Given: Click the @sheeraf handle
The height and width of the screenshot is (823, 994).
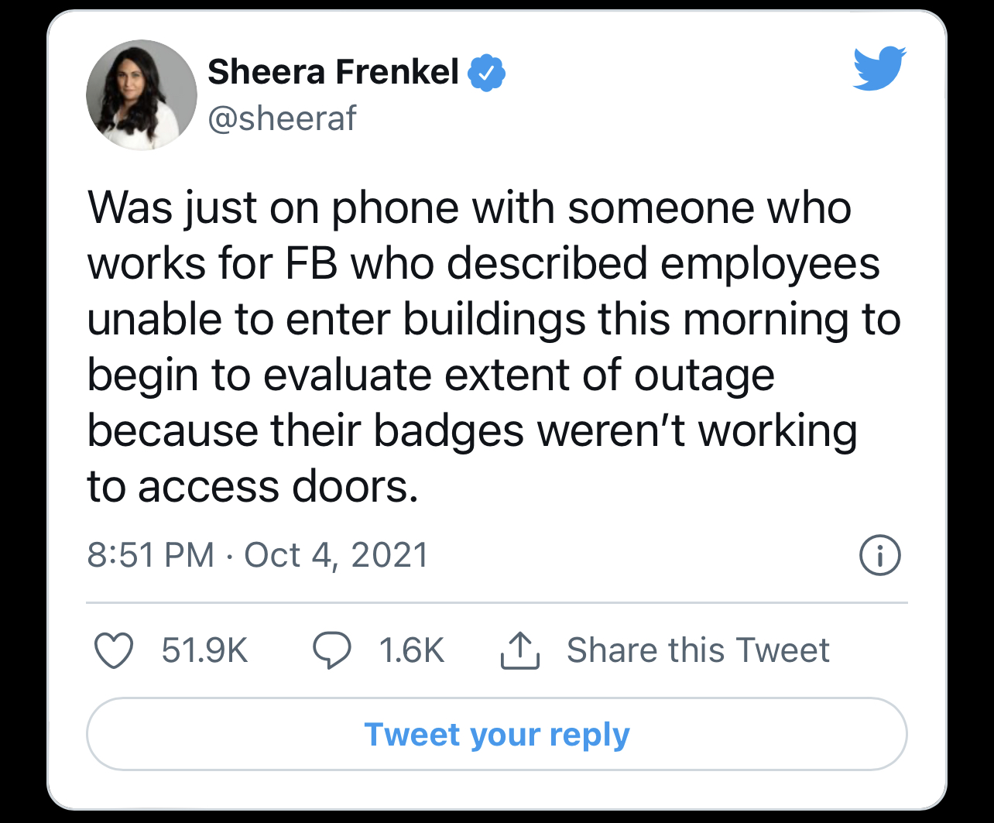Looking at the screenshot, I should pyautogui.click(x=282, y=118).
